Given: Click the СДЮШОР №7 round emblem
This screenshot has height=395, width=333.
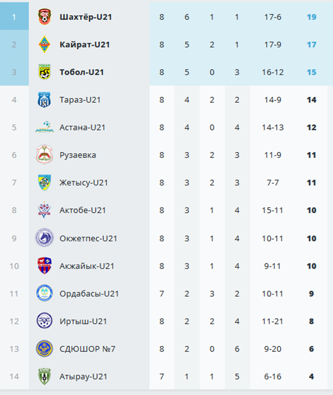Looking at the screenshot, I should 44,349.
